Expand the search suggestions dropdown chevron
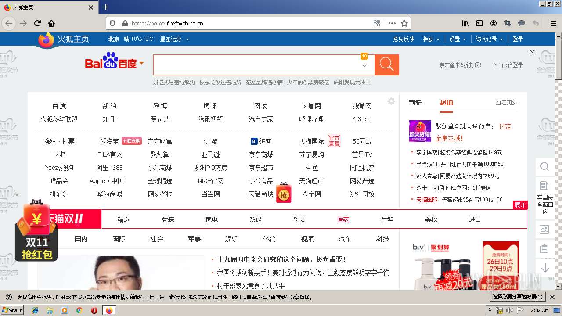The width and height of the screenshot is (562, 316). click(x=364, y=66)
